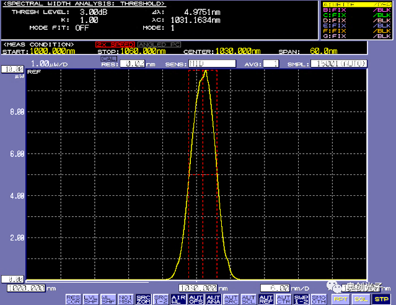Select trace B FIX/BLK

(x=357, y=10)
